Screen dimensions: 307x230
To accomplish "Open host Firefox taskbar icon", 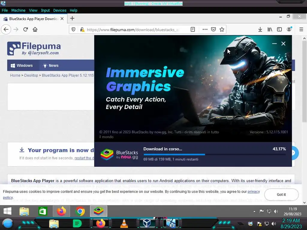I will click(101, 223).
